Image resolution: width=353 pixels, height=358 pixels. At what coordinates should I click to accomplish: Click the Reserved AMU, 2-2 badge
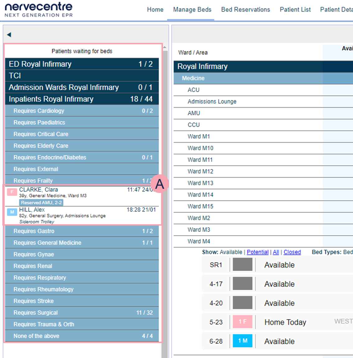[41, 203]
